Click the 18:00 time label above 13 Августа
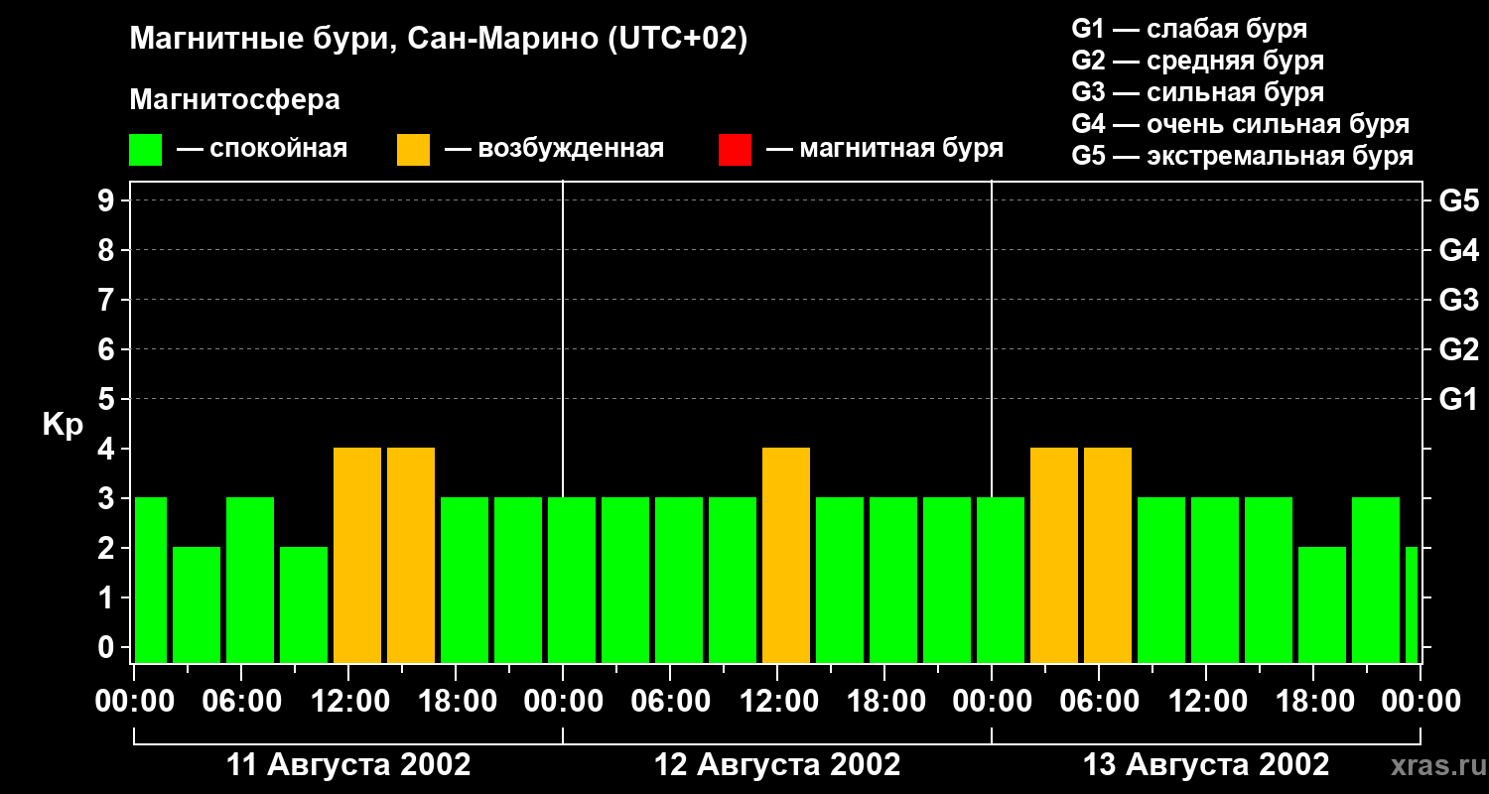 click(x=1313, y=702)
